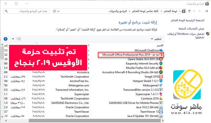Screen dimensions: 211x123
Task: Select the Camtasia 2018 row name
Action: coord(150,99)
